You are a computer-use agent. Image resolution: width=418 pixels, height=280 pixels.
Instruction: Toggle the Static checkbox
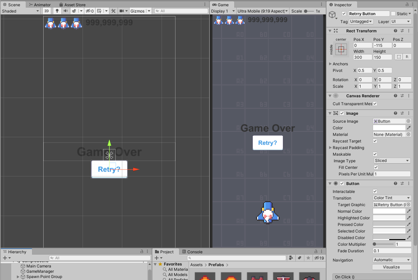point(393,14)
